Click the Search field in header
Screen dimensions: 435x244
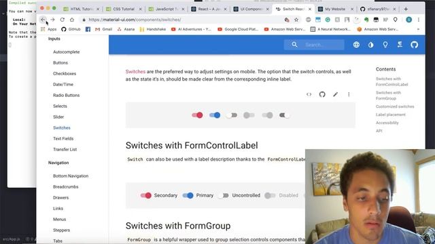(x=314, y=45)
